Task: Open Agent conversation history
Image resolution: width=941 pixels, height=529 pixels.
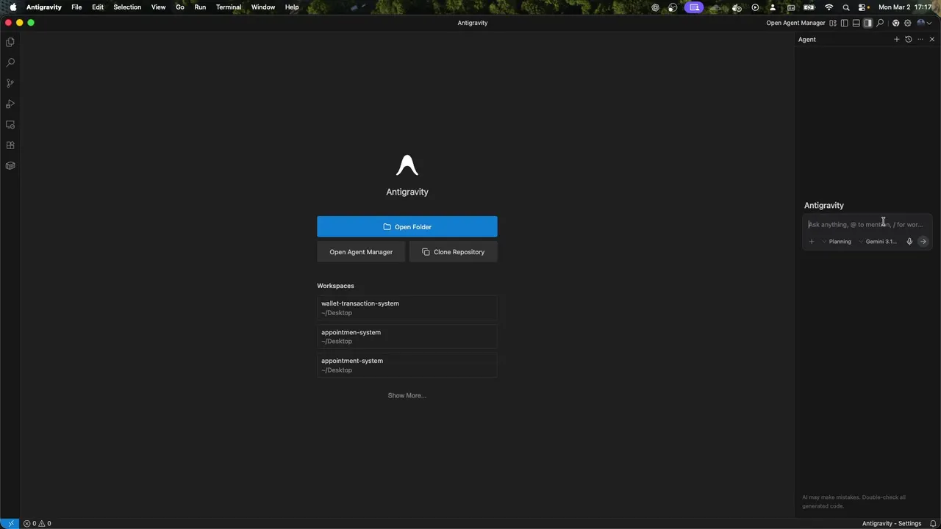Action: (908, 39)
